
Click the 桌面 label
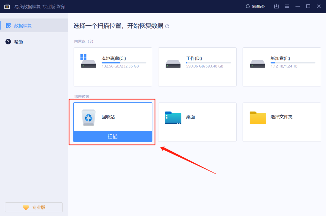click(x=190, y=117)
